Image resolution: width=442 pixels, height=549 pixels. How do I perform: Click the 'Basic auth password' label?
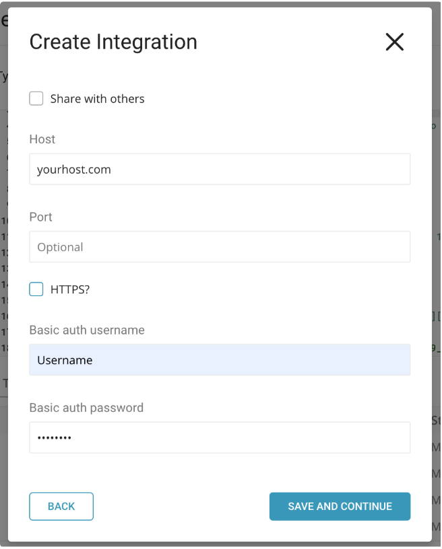coord(86,408)
